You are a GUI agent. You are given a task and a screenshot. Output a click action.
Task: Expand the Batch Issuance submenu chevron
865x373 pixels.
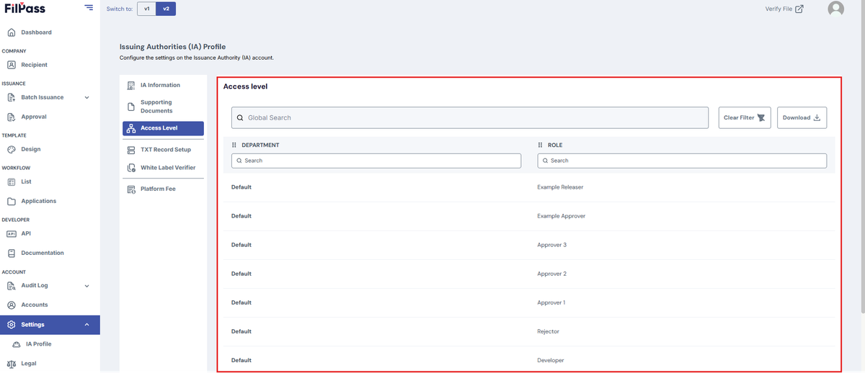pos(87,97)
